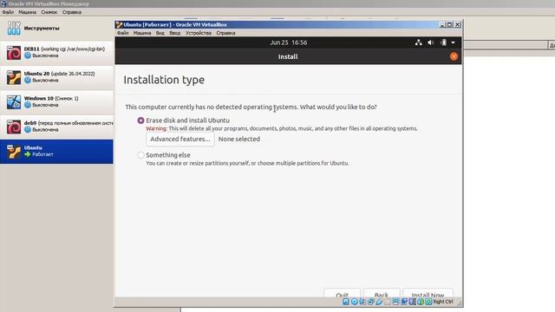The height and width of the screenshot is (312, 555).
Task: Click the Quit button in installer
Action: tap(342, 293)
